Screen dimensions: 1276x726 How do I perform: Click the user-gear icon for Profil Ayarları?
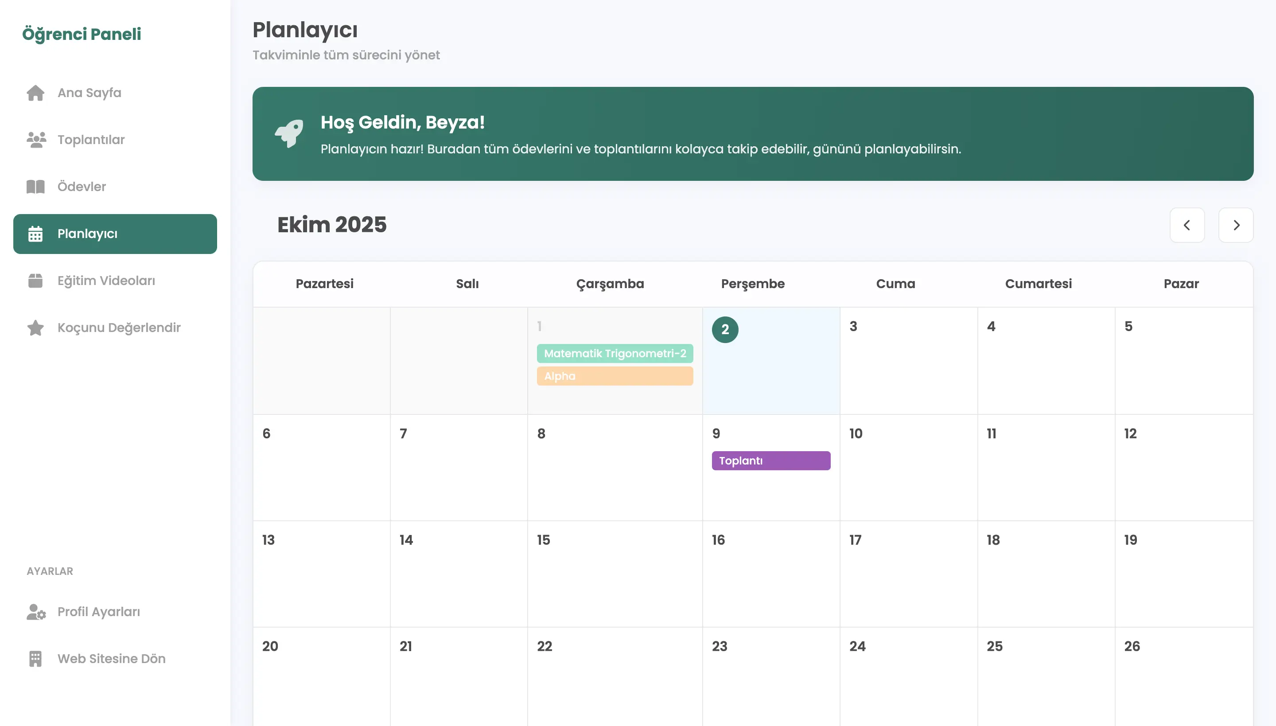36,612
